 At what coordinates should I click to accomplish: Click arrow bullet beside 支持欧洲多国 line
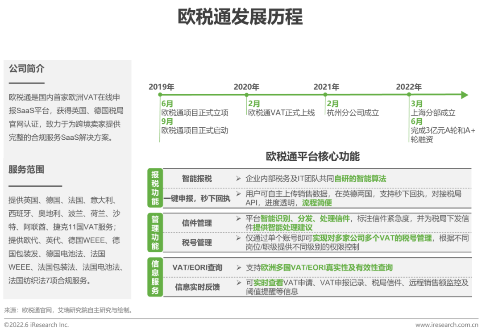(x=238, y=267)
